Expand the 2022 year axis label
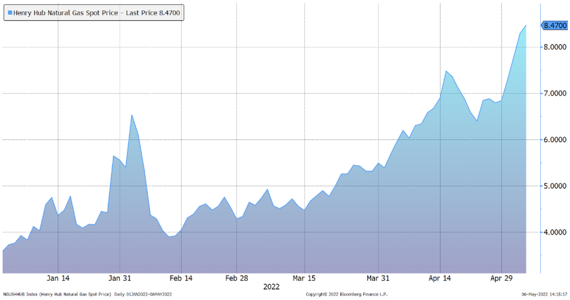This screenshot has width=570, height=300. [x=271, y=286]
